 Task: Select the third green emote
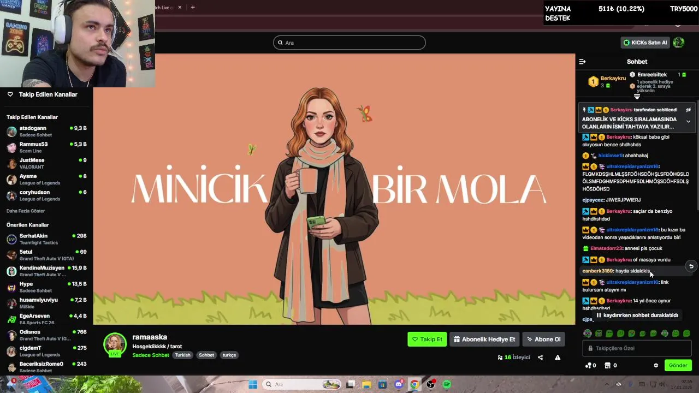point(609,333)
